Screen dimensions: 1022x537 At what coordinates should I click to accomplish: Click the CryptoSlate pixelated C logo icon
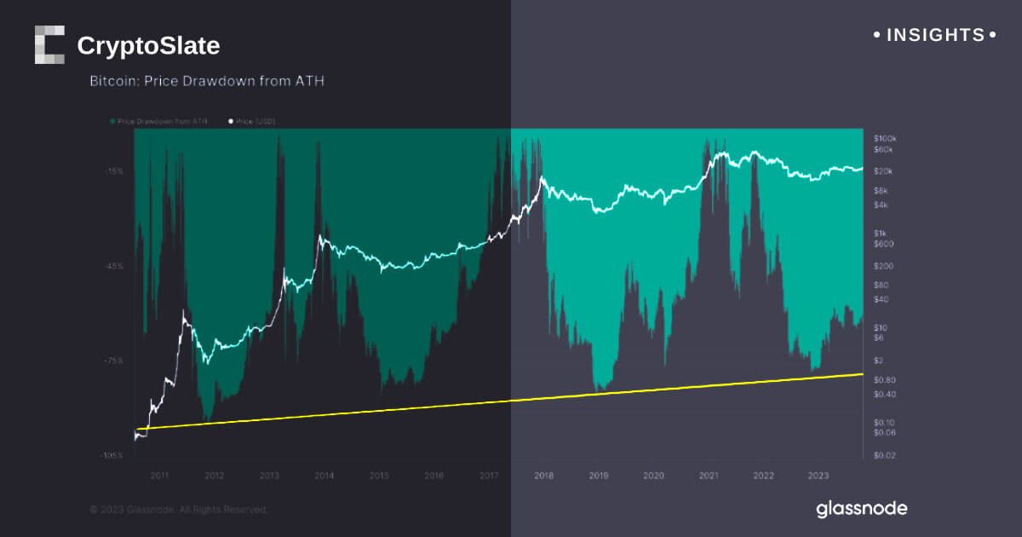(x=49, y=44)
